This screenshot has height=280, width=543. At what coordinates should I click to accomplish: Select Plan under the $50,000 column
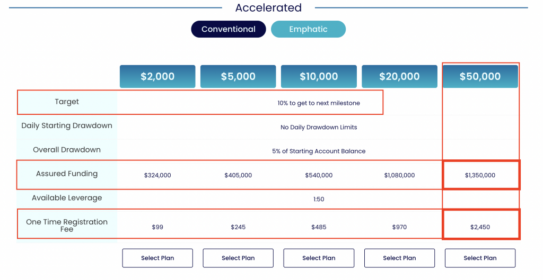[x=480, y=258]
